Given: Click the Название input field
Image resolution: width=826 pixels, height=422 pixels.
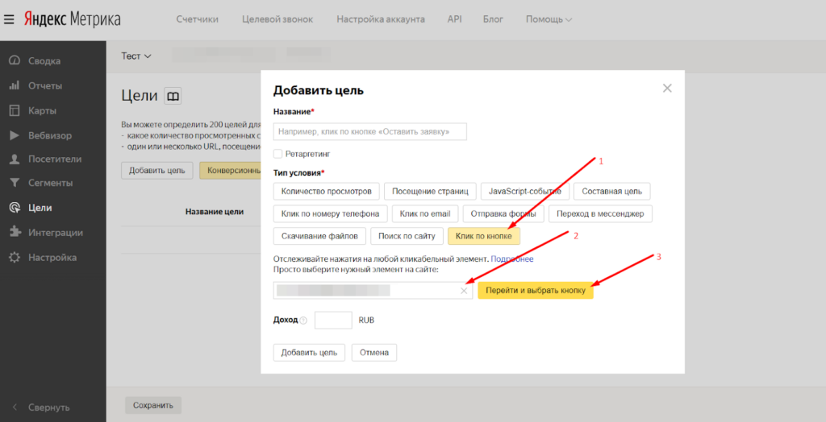Looking at the screenshot, I should coord(370,131).
